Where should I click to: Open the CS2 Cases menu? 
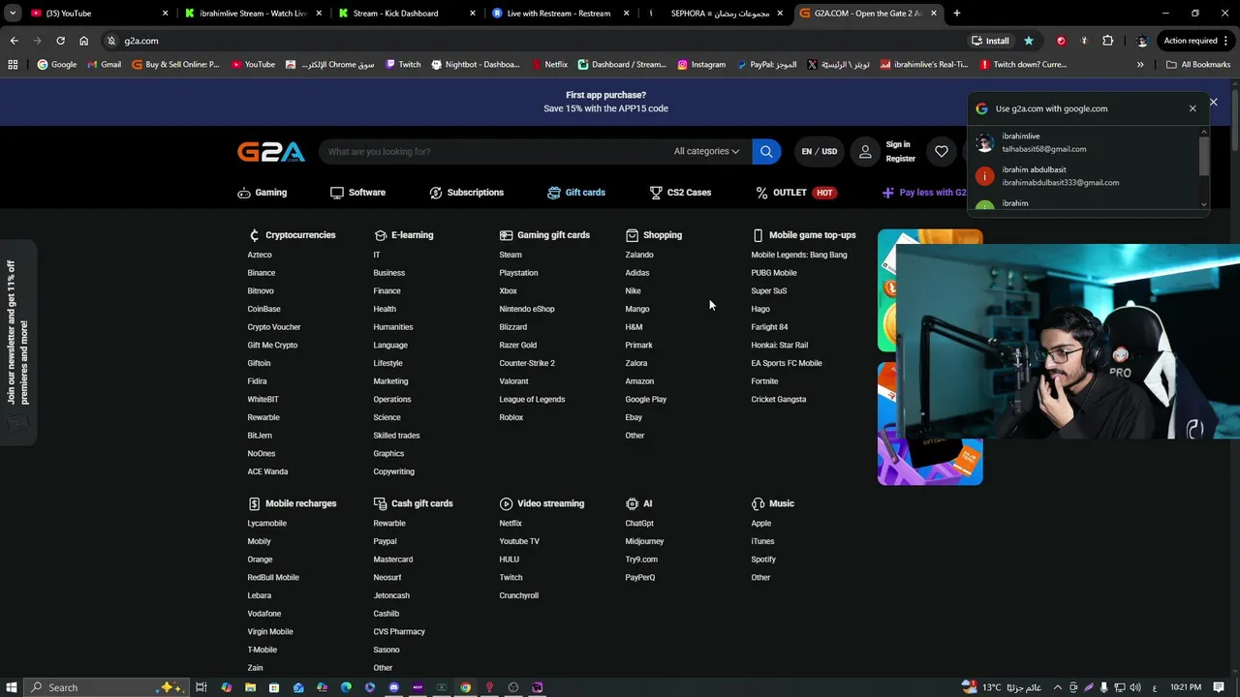coord(680,193)
